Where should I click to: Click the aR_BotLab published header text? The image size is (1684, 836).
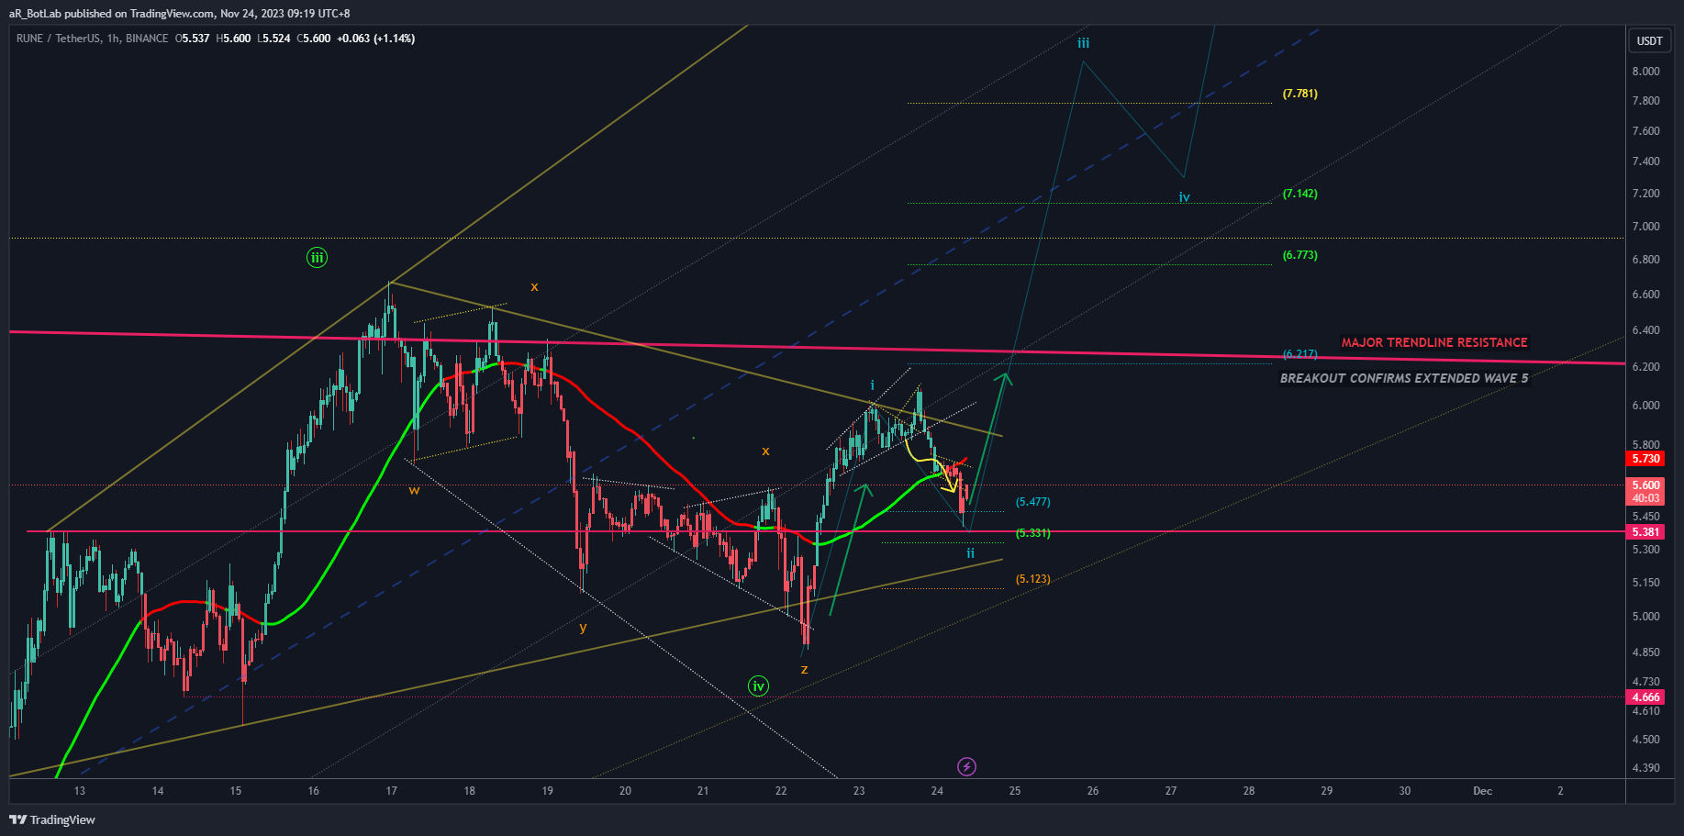point(179,14)
